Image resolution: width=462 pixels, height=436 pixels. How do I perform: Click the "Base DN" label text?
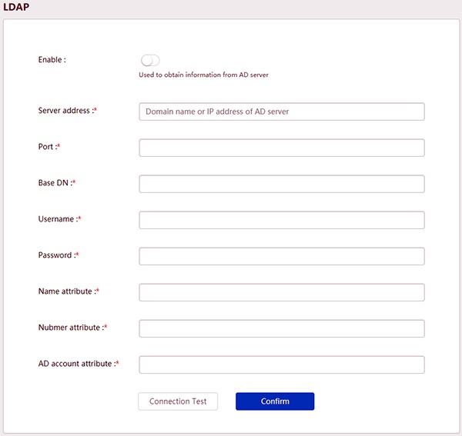click(x=55, y=183)
